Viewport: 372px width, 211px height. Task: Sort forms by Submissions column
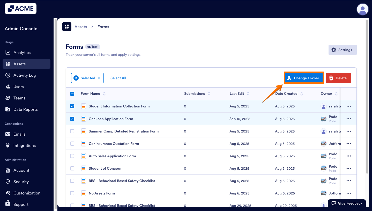[x=209, y=93]
